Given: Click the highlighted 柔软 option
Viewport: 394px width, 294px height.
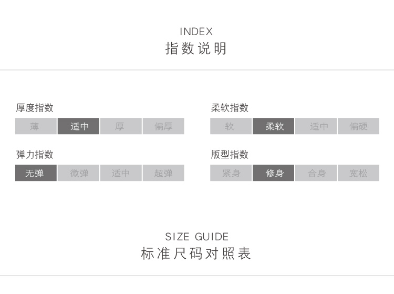Looking at the screenshot, I should [273, 126].
